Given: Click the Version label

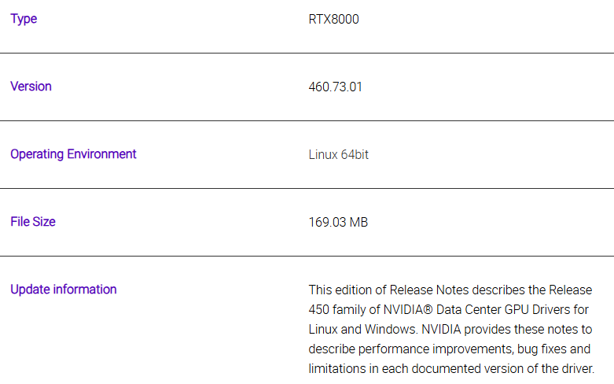Looking at the screenshot, I should (x=31, y=87).
